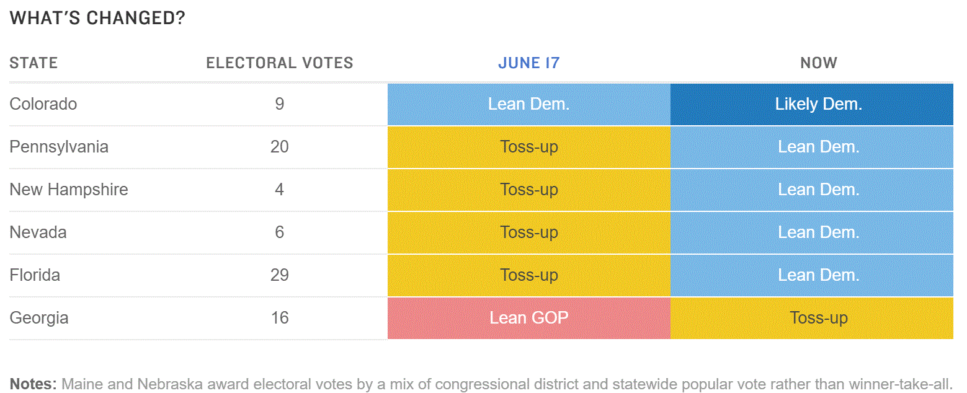This screenshot has width=967, height=393.
Task: Select the Pennsylvania row label
Action: click(x=59, y=147)
